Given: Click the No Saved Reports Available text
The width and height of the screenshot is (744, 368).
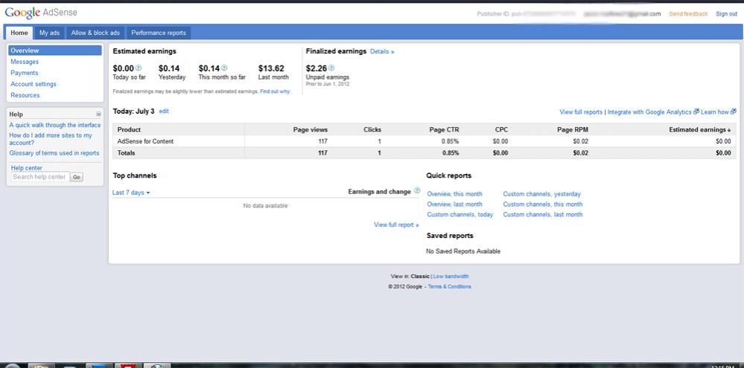Looking at the screenshot, I should [463, 251].
